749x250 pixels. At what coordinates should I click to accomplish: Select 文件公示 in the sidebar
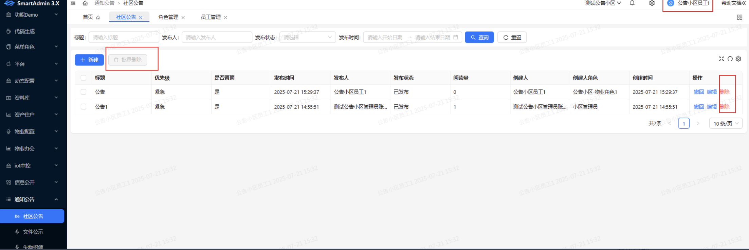click(33, 232)
